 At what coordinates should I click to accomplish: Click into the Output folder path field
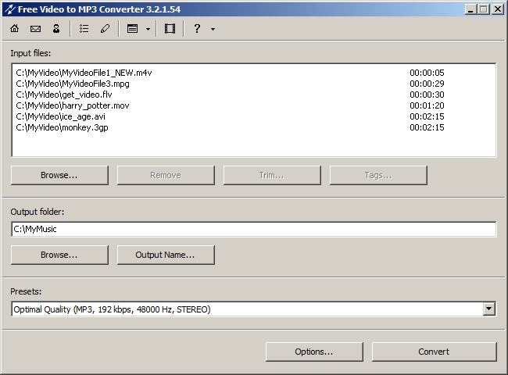tap(254, 229)
